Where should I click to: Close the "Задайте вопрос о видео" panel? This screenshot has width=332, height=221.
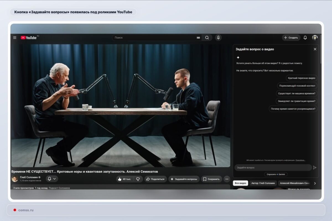[315, 49]
